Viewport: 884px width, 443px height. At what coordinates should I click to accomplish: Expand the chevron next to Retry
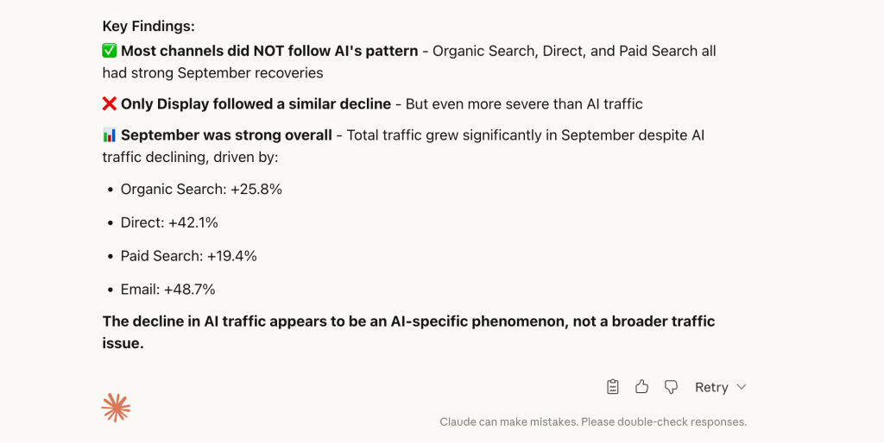point(742,387)
